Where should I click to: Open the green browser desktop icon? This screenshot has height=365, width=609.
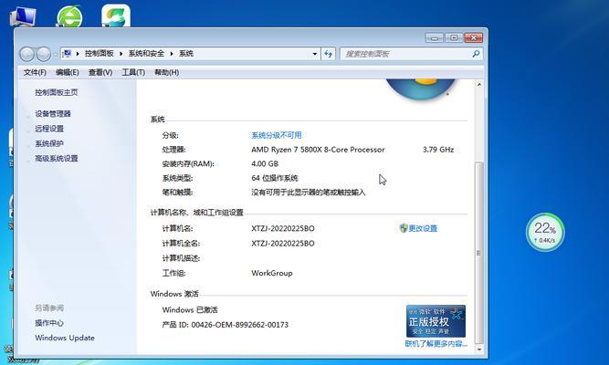point(68,16)
